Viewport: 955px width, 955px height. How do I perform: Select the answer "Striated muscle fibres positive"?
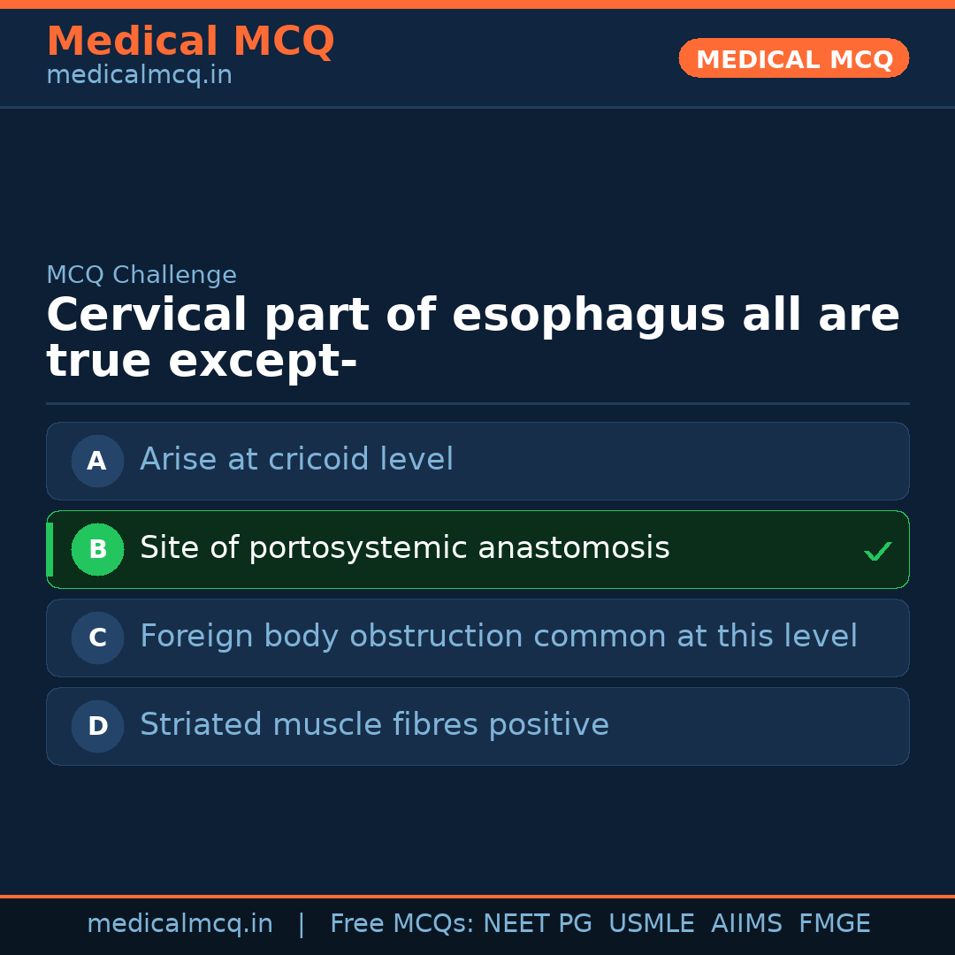point(374,725)
